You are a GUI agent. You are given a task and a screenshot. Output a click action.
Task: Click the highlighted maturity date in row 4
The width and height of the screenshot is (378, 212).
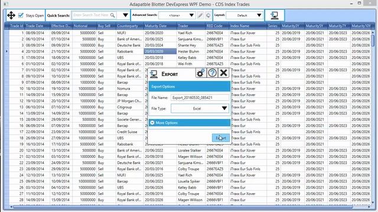coord(160,51)
